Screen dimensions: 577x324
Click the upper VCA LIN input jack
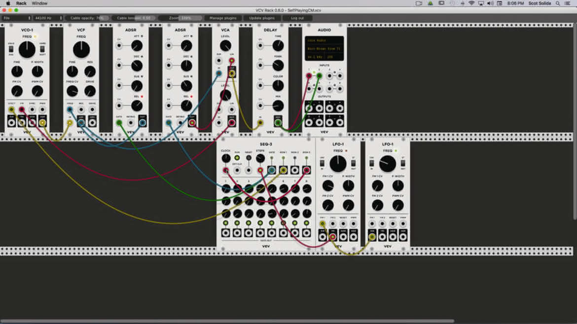pyautogui.click(x=232, y=60)
